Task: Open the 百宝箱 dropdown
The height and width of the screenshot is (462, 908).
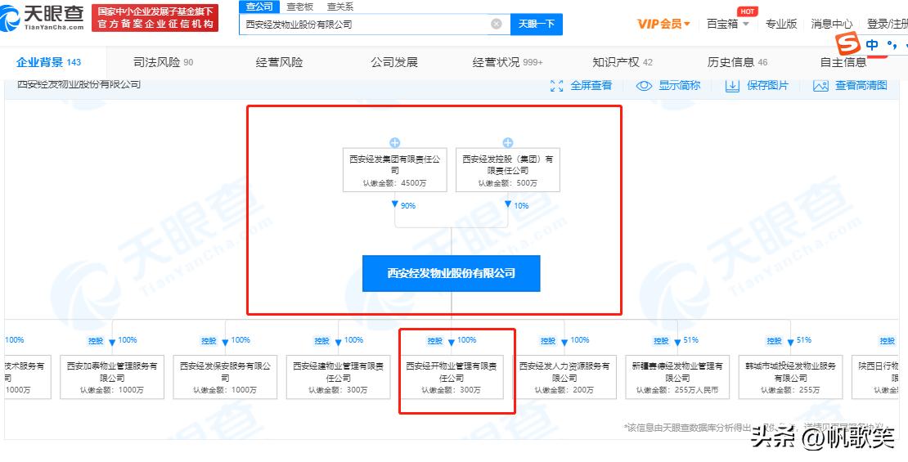Action: [x=728, y=24]
